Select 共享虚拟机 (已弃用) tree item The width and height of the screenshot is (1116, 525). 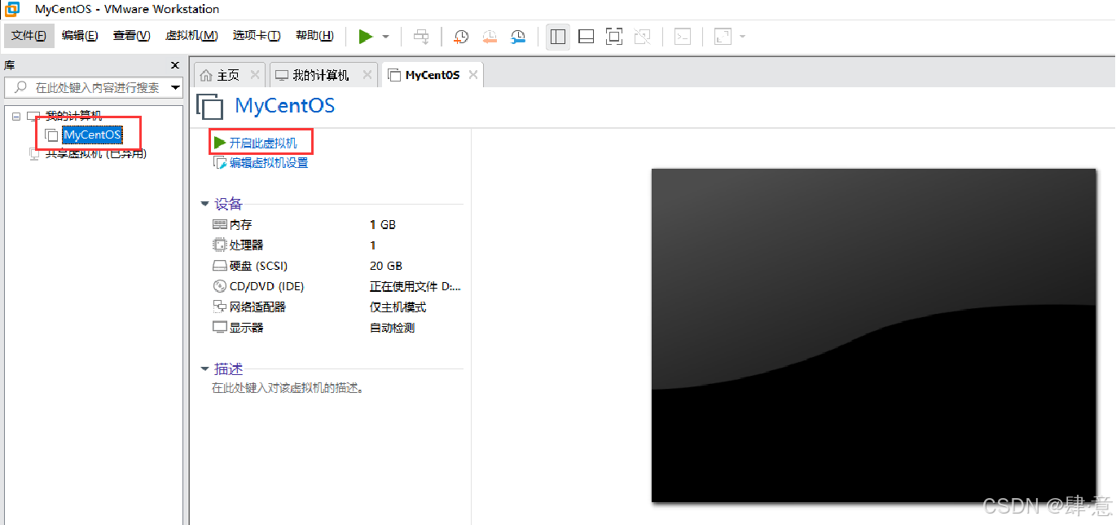tap(95, 153)
